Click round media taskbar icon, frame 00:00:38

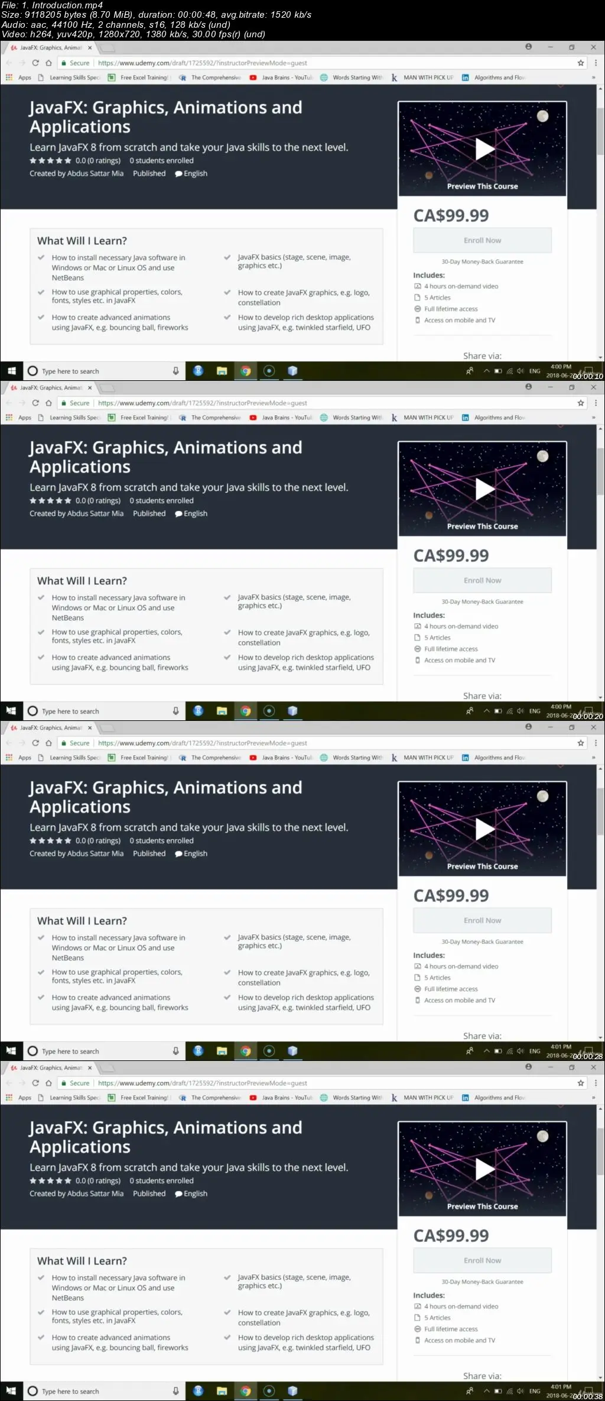tap(269, 1391)
